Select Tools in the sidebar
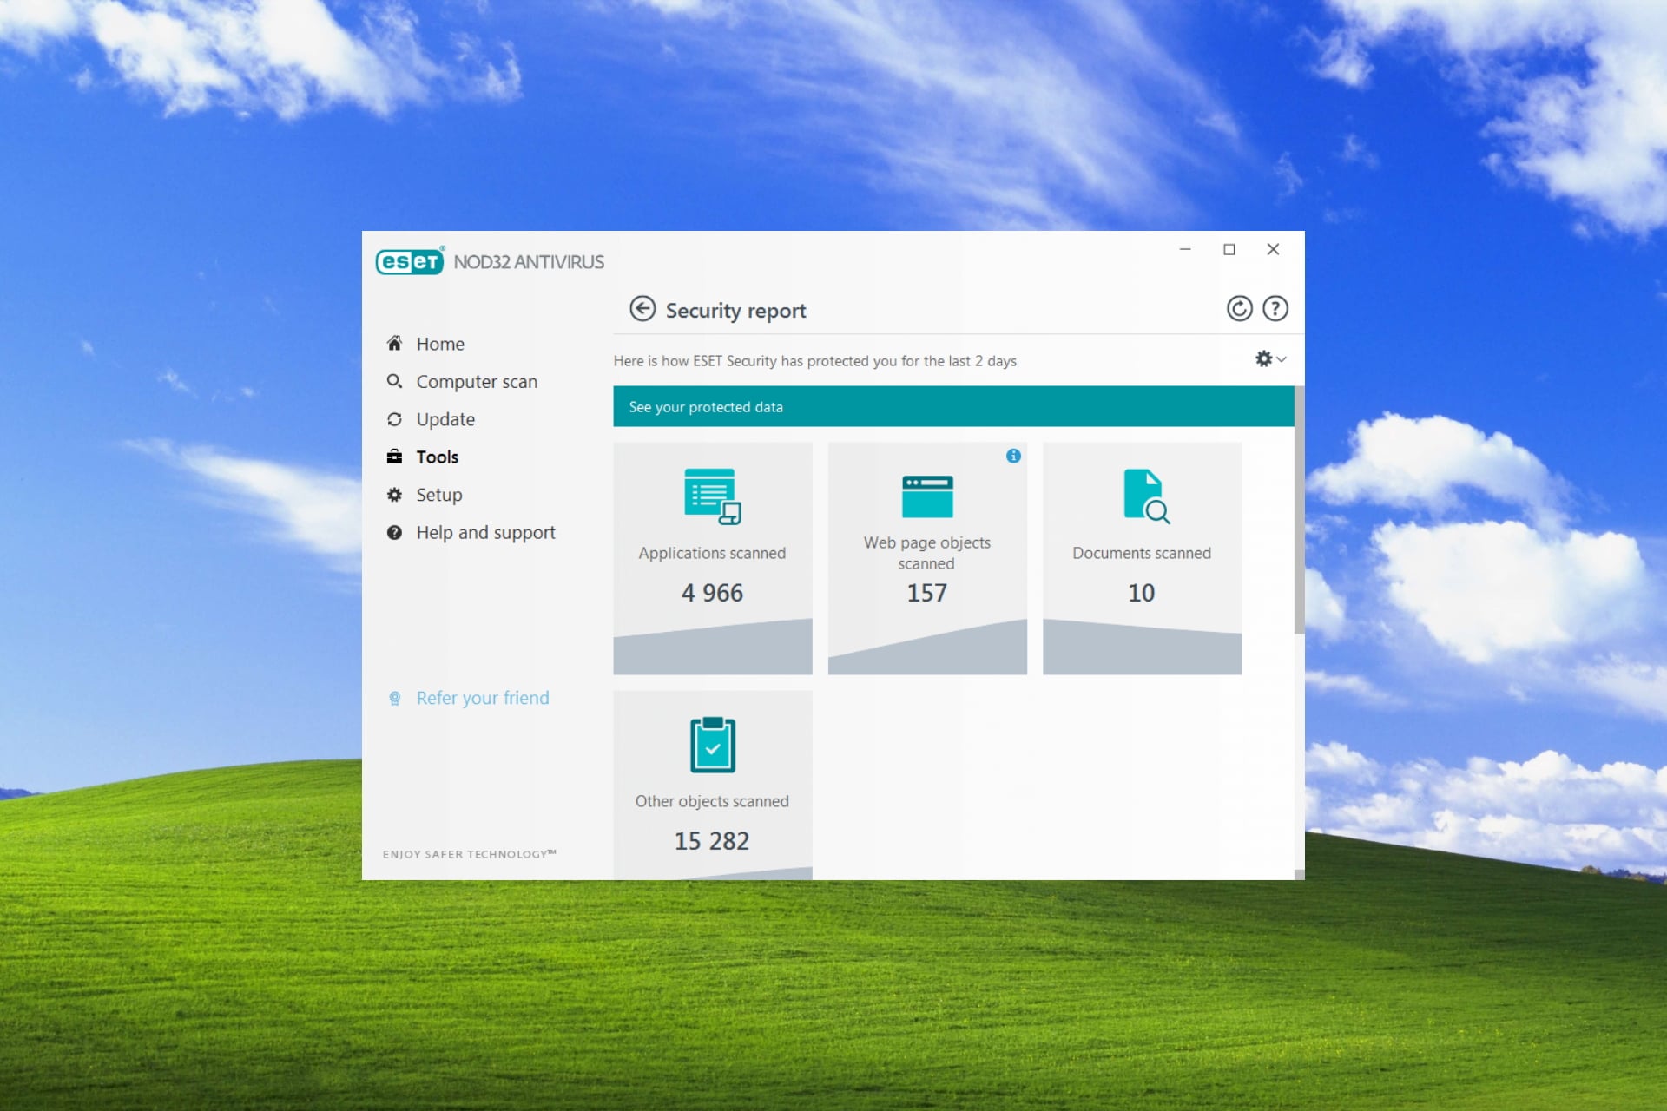Viewport: 1667px width, 1111px height. pos(437,457)
